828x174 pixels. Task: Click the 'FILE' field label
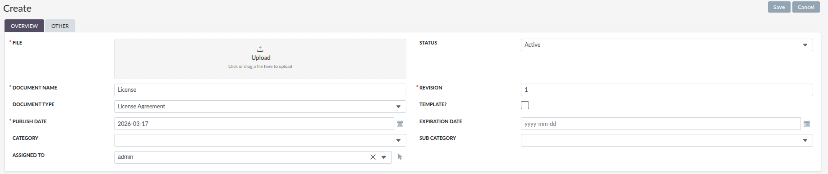pyautogui.click(x=17, y=43)
